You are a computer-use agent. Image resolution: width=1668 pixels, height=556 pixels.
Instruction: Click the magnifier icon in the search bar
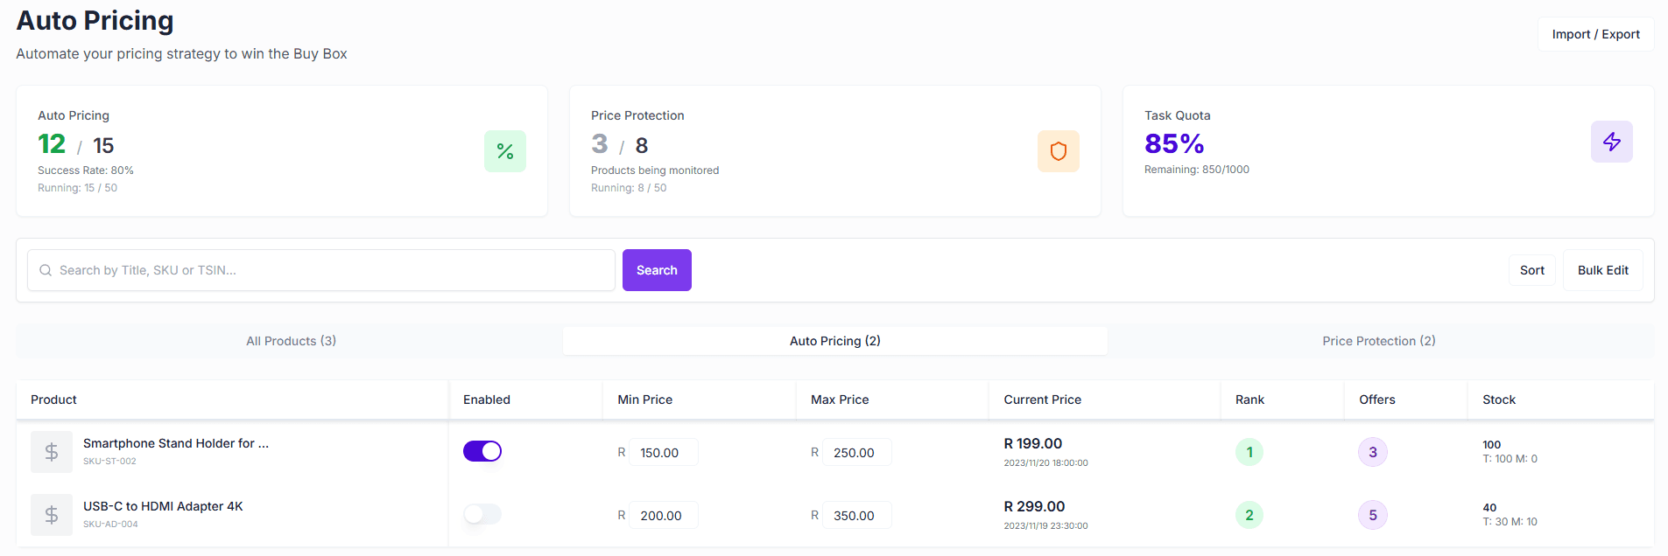[45, 270]
